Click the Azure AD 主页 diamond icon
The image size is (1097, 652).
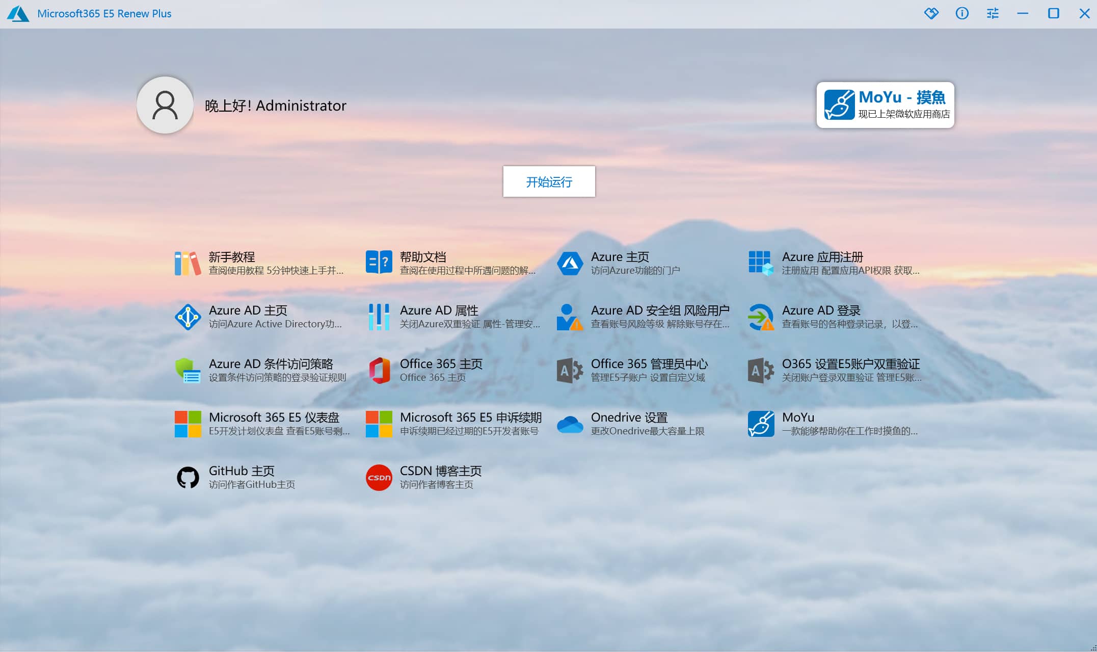pos(188,317)
